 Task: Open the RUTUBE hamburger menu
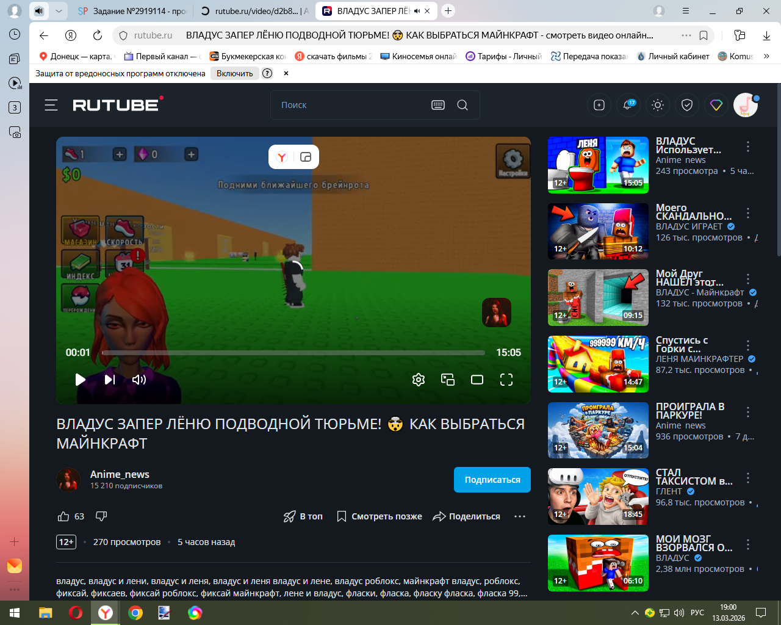tap(51, 105)
